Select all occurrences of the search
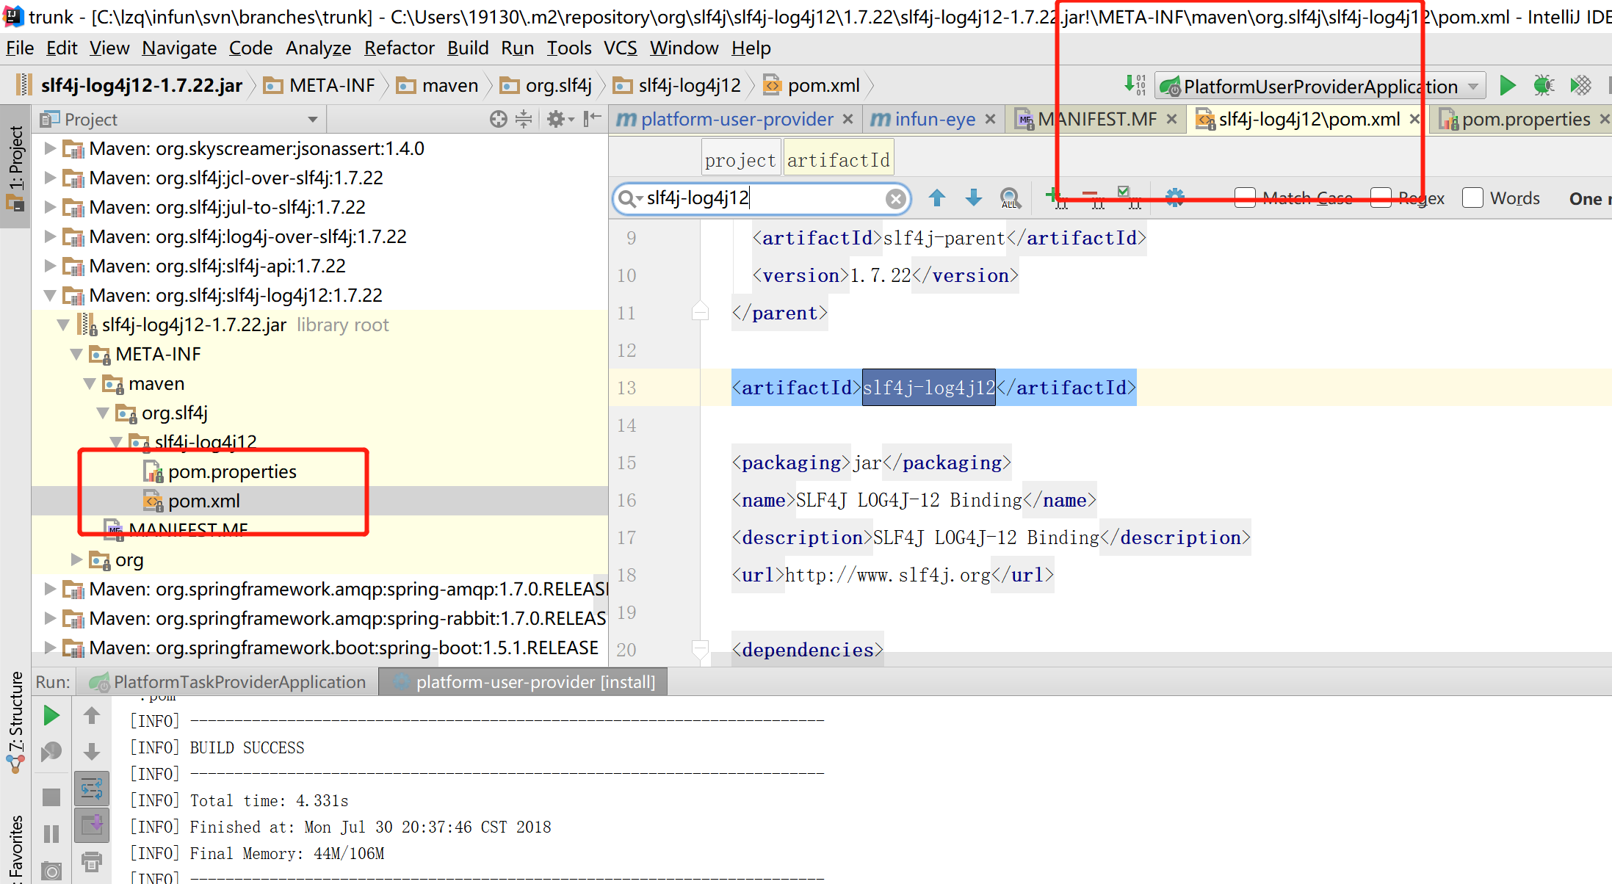This screenshot has width=1612, height=884. point(1129,198)
